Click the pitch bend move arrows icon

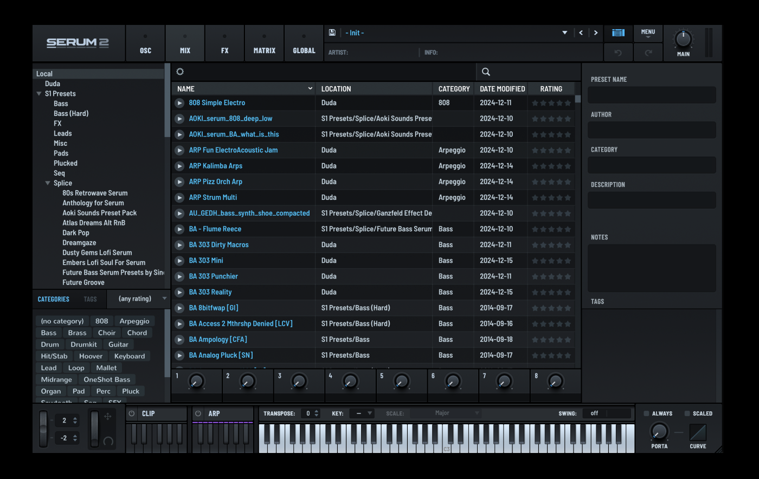coord(108,416)
